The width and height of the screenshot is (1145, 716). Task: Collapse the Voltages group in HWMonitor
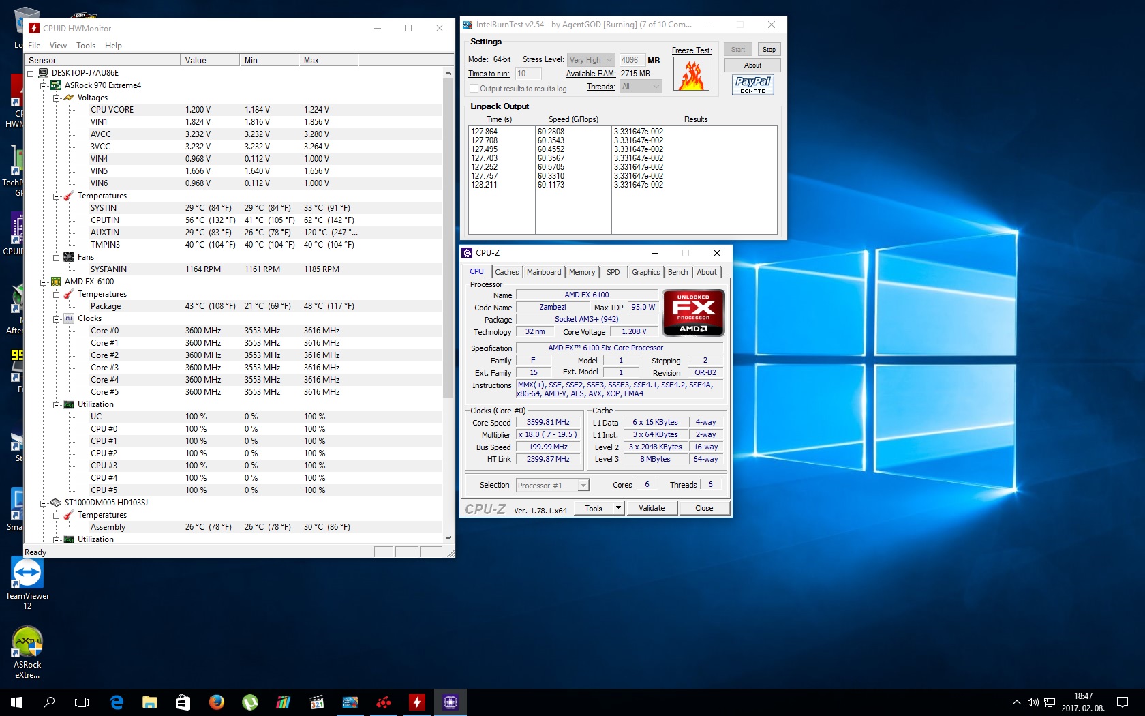57,98
